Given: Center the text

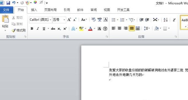Looking at the screenshot, I should 120,28.
